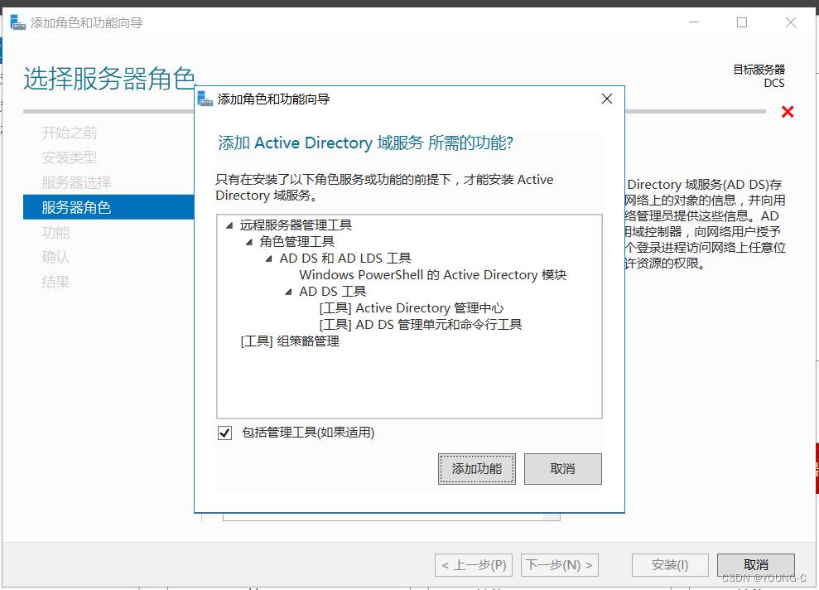Screen dimensions: 819x590
Task: Click the red X error icon
Action: tap(788, 112)
